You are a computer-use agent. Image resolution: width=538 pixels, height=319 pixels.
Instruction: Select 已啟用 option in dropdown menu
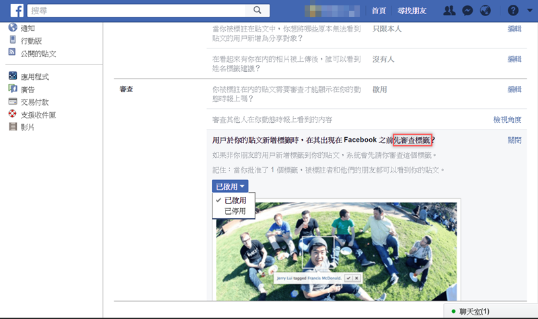(235, 200)
